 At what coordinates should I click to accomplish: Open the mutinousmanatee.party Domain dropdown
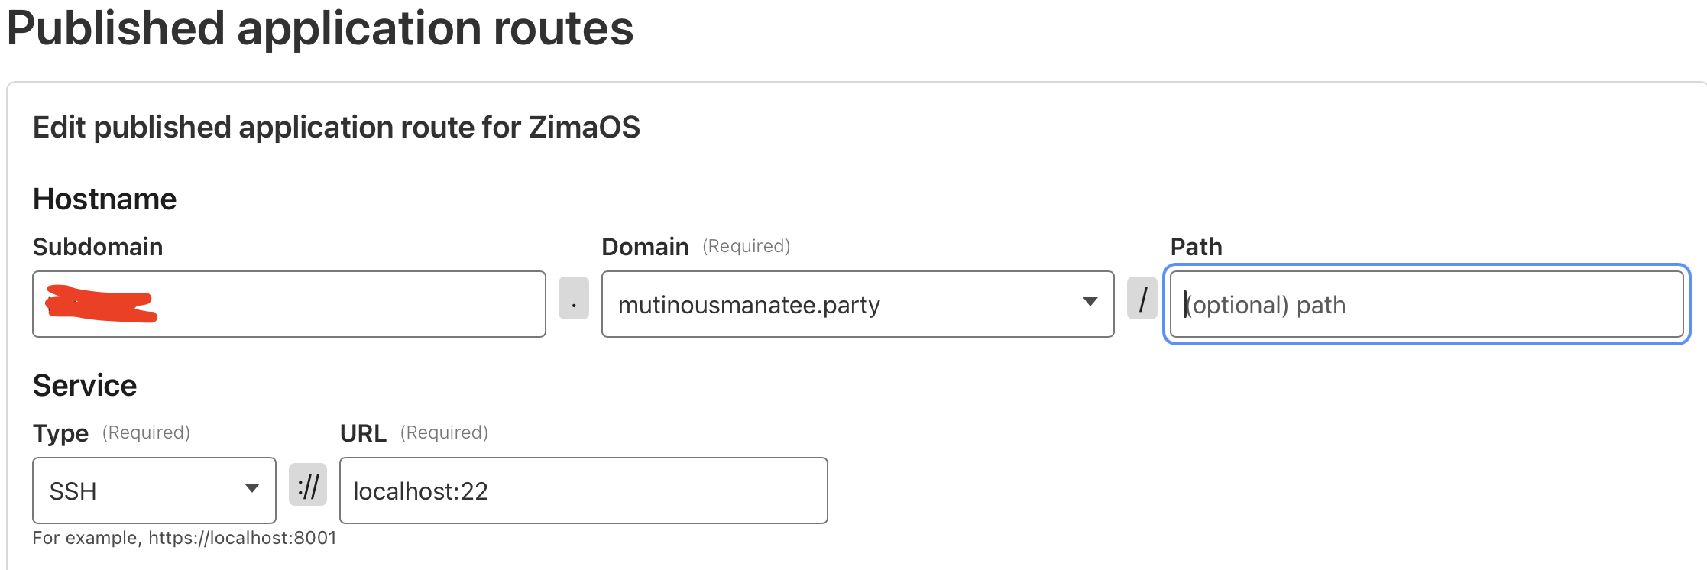(841, 304)
